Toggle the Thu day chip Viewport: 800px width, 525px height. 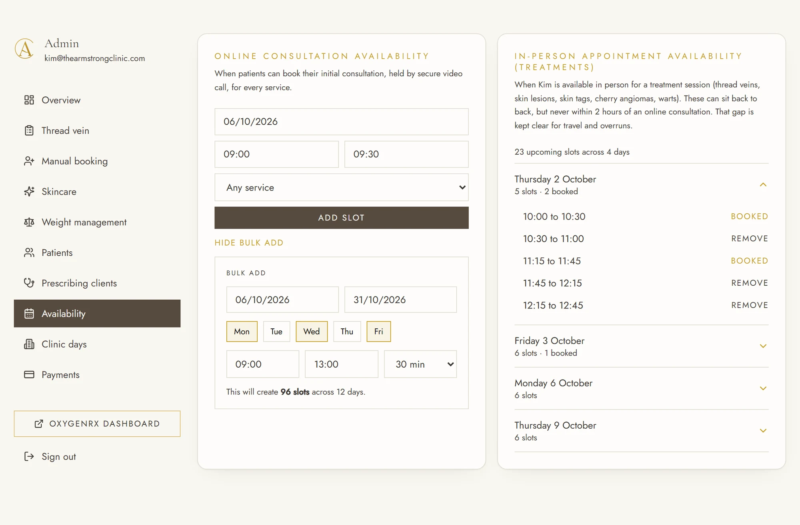coord(347,331)
